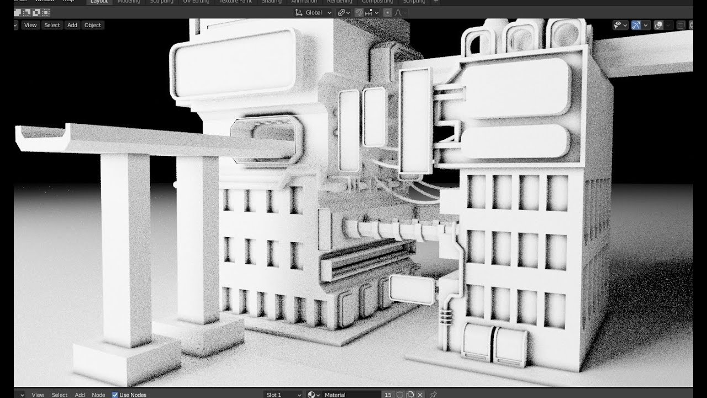This screenshot has width=707, height=398.
Task: Open the node editor Add menu
Action: (80, 395)
